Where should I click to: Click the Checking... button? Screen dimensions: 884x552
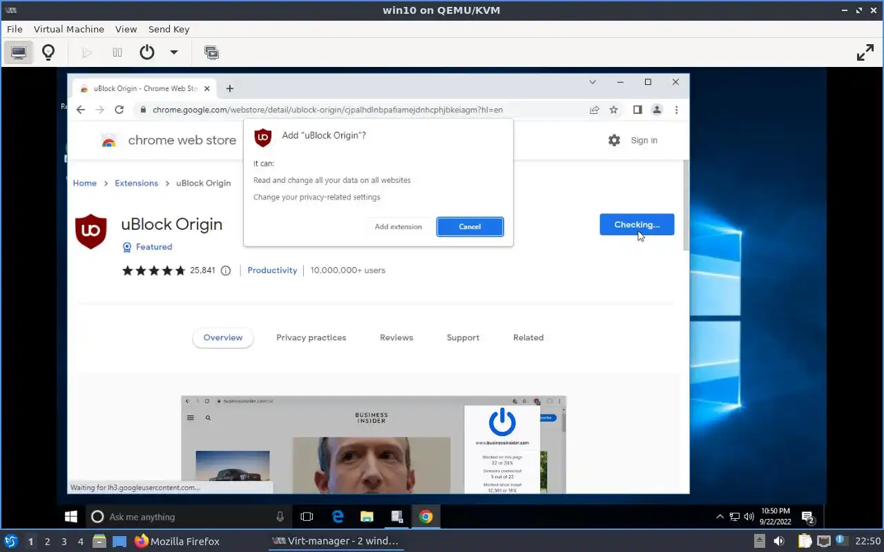[x=637, y=224]
